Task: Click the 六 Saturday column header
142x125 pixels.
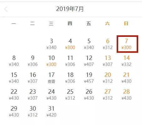Action: [108, 23]
